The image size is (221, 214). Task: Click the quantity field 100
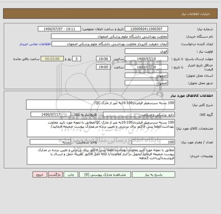pyautogui.click(x=153, y=142)
